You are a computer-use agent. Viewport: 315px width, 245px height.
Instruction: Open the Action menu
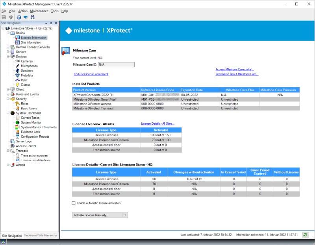click(23, 11)
